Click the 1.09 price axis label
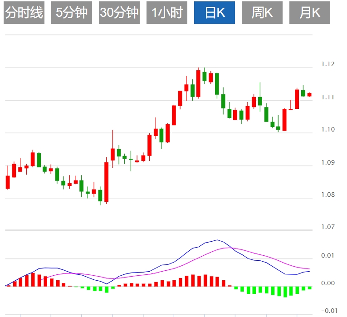 (328, 162)
